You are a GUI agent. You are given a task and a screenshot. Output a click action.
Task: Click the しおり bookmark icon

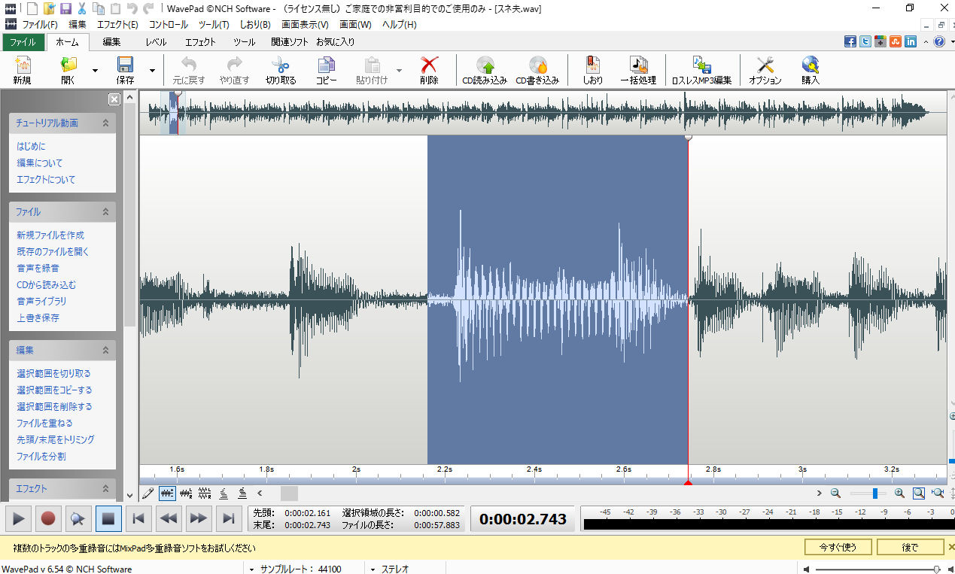pos(593,65)
